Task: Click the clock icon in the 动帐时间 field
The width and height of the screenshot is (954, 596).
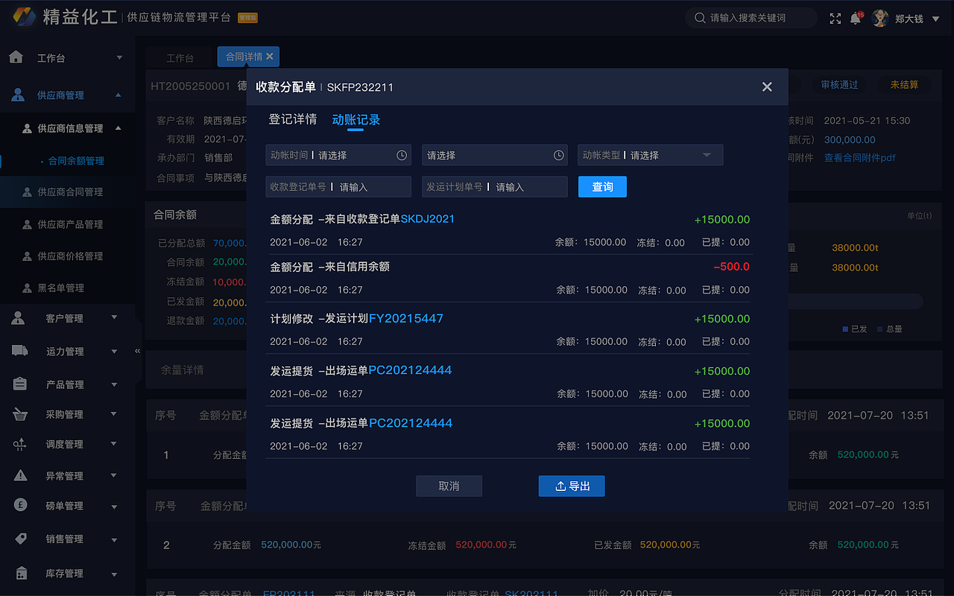Action: click(x=400, y=155)
